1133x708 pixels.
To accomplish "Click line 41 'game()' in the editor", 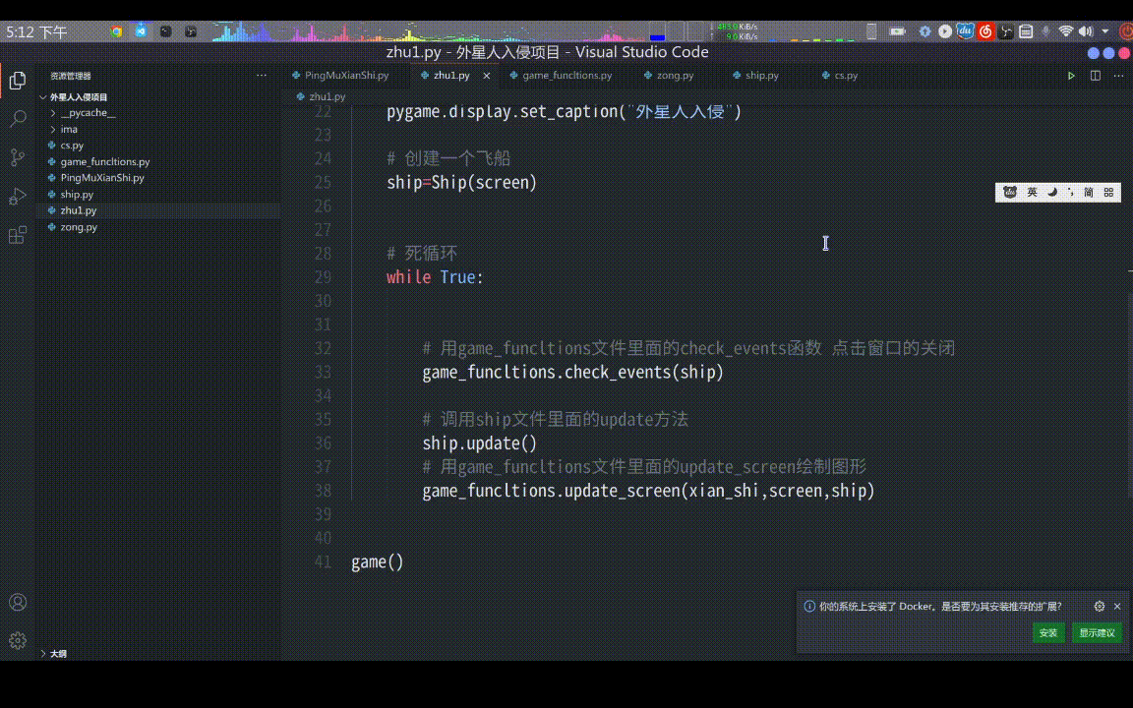I will point(377,562).
